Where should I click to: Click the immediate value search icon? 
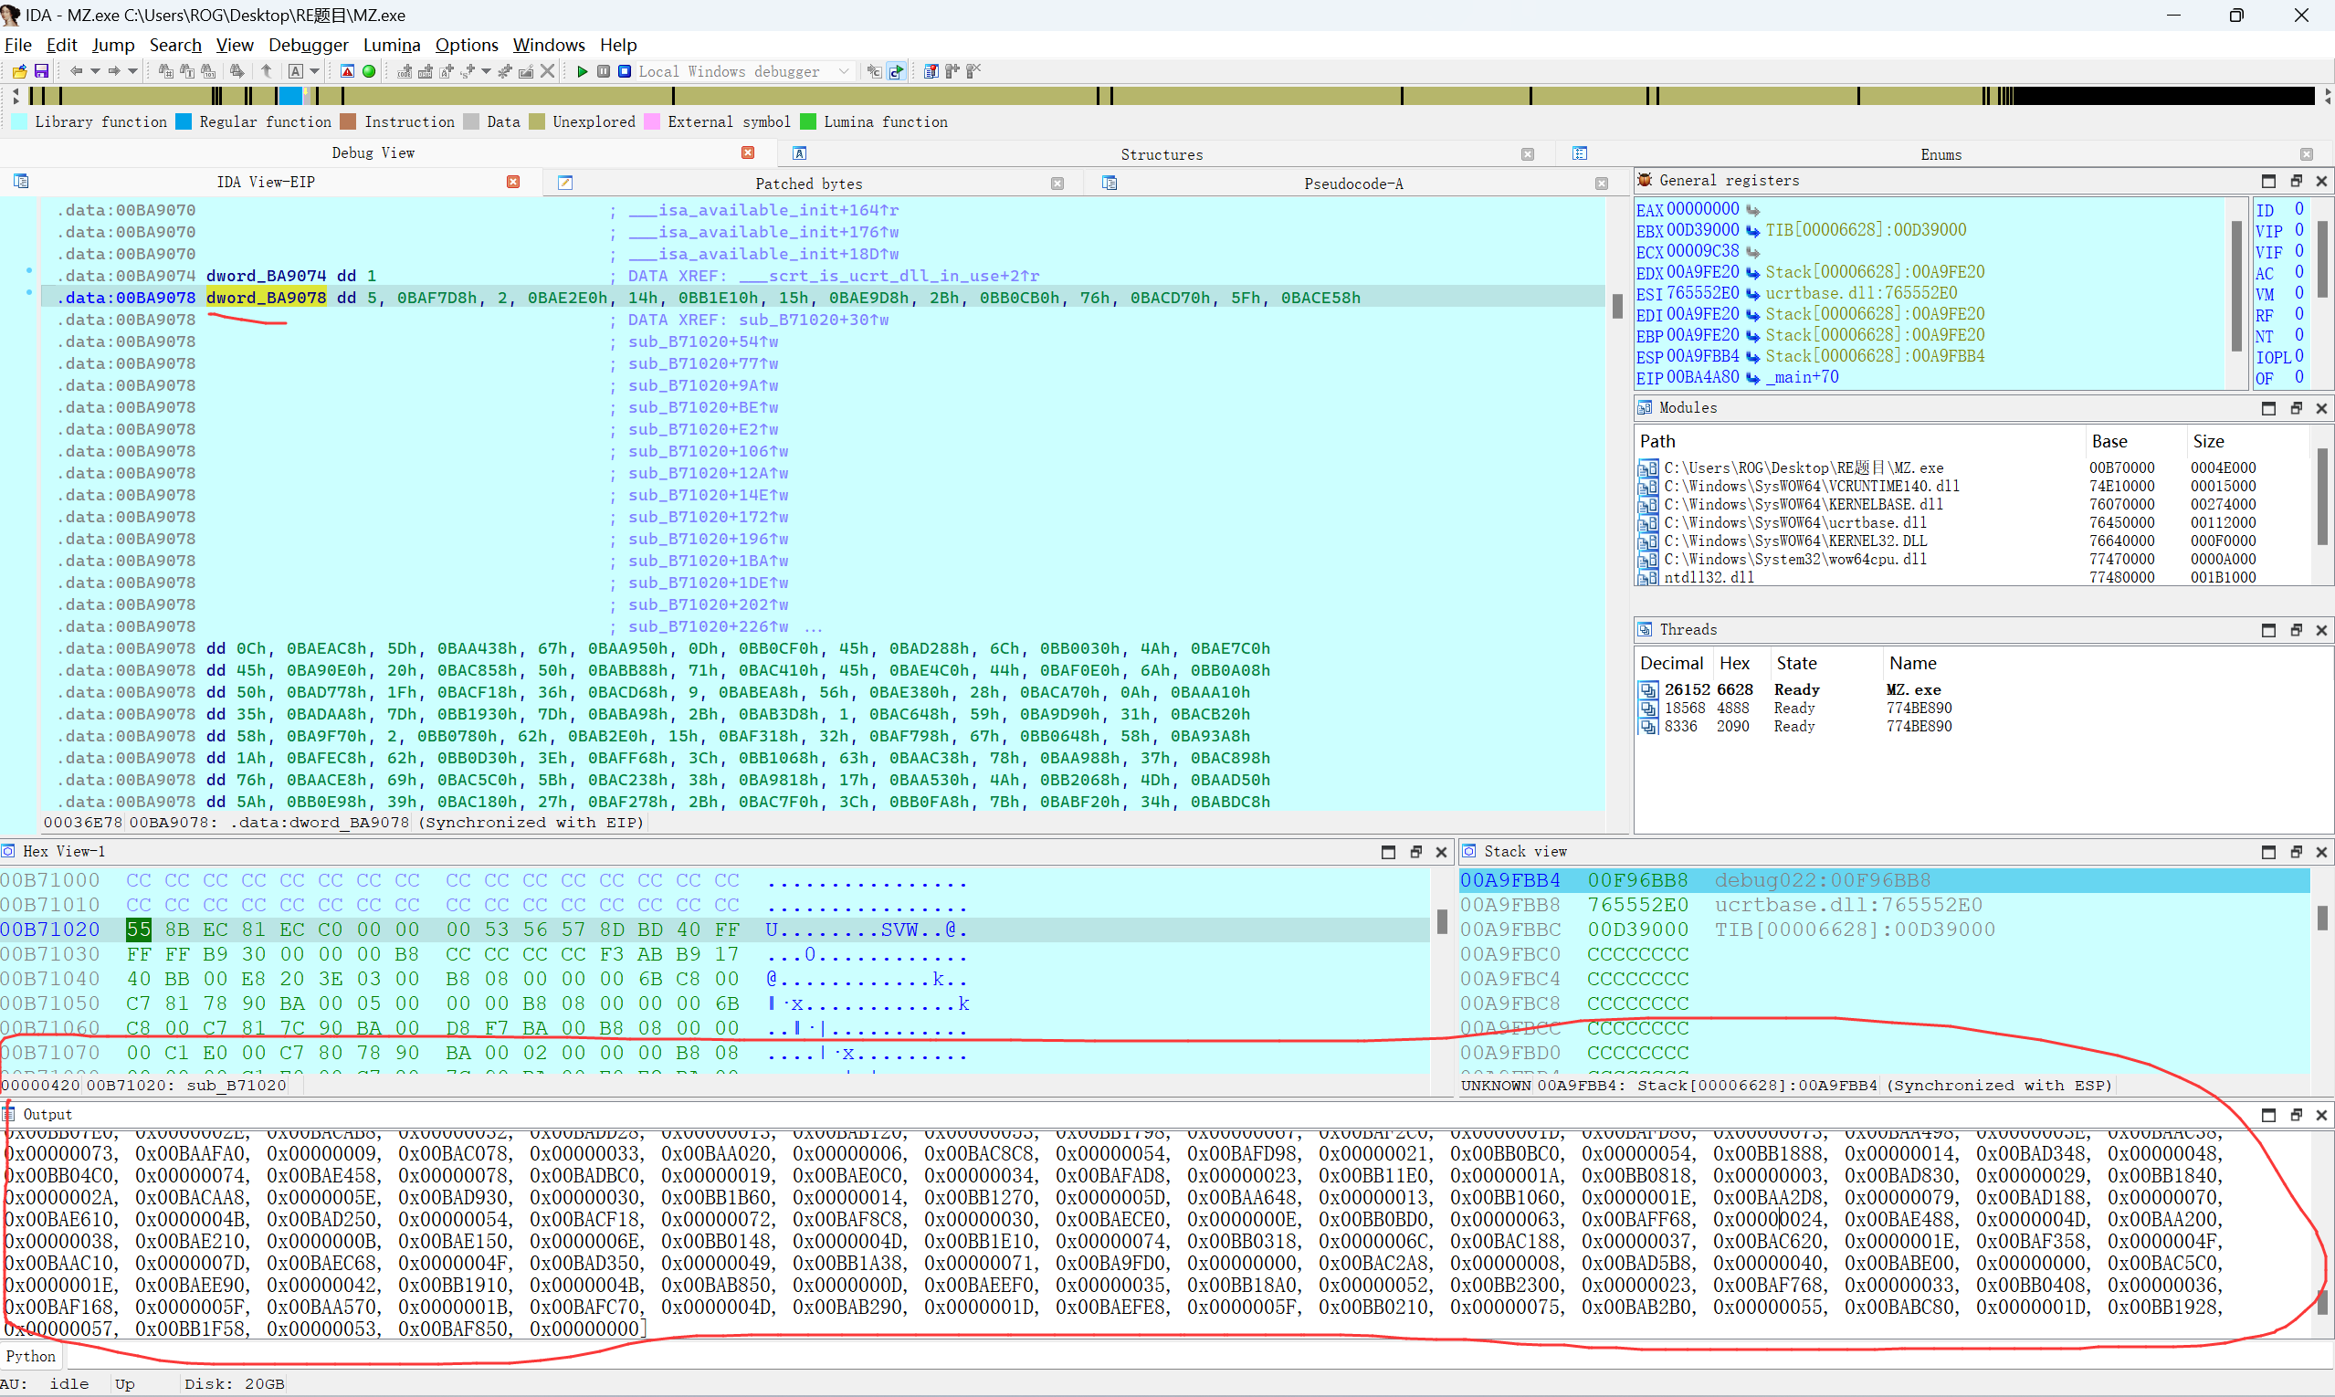(x=208, y=71)
